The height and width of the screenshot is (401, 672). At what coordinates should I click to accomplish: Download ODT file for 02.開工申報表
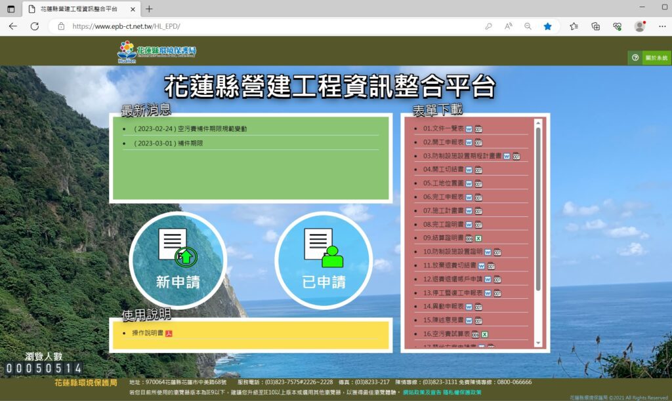point(478,142)
